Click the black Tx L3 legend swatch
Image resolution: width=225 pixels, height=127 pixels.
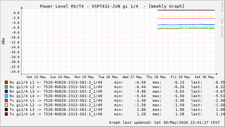click(x=6, y=110)
